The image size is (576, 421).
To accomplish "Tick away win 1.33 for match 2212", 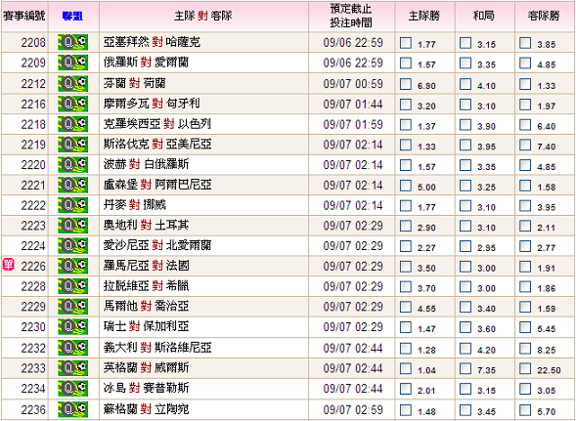I will 525,84.
